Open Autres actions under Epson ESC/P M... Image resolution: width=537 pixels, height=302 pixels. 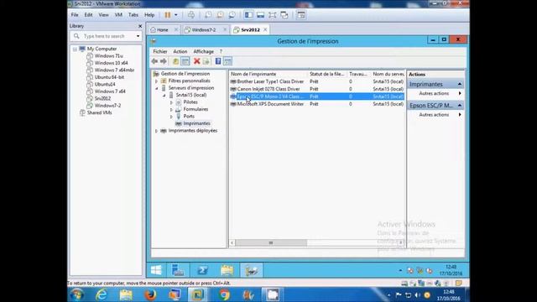tap(434, 115)
